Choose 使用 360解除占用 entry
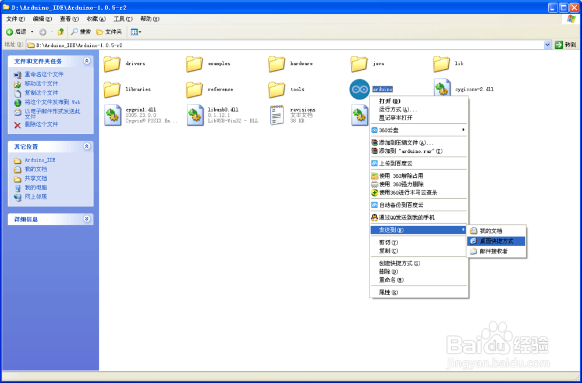This screenshot has height=383, width=582. pyautogui.click(x=418, y=176)
